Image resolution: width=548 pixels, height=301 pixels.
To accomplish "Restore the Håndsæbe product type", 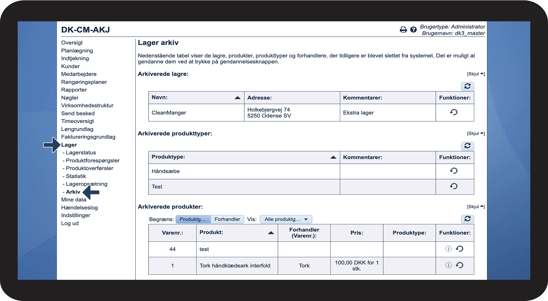I will 454,171.
